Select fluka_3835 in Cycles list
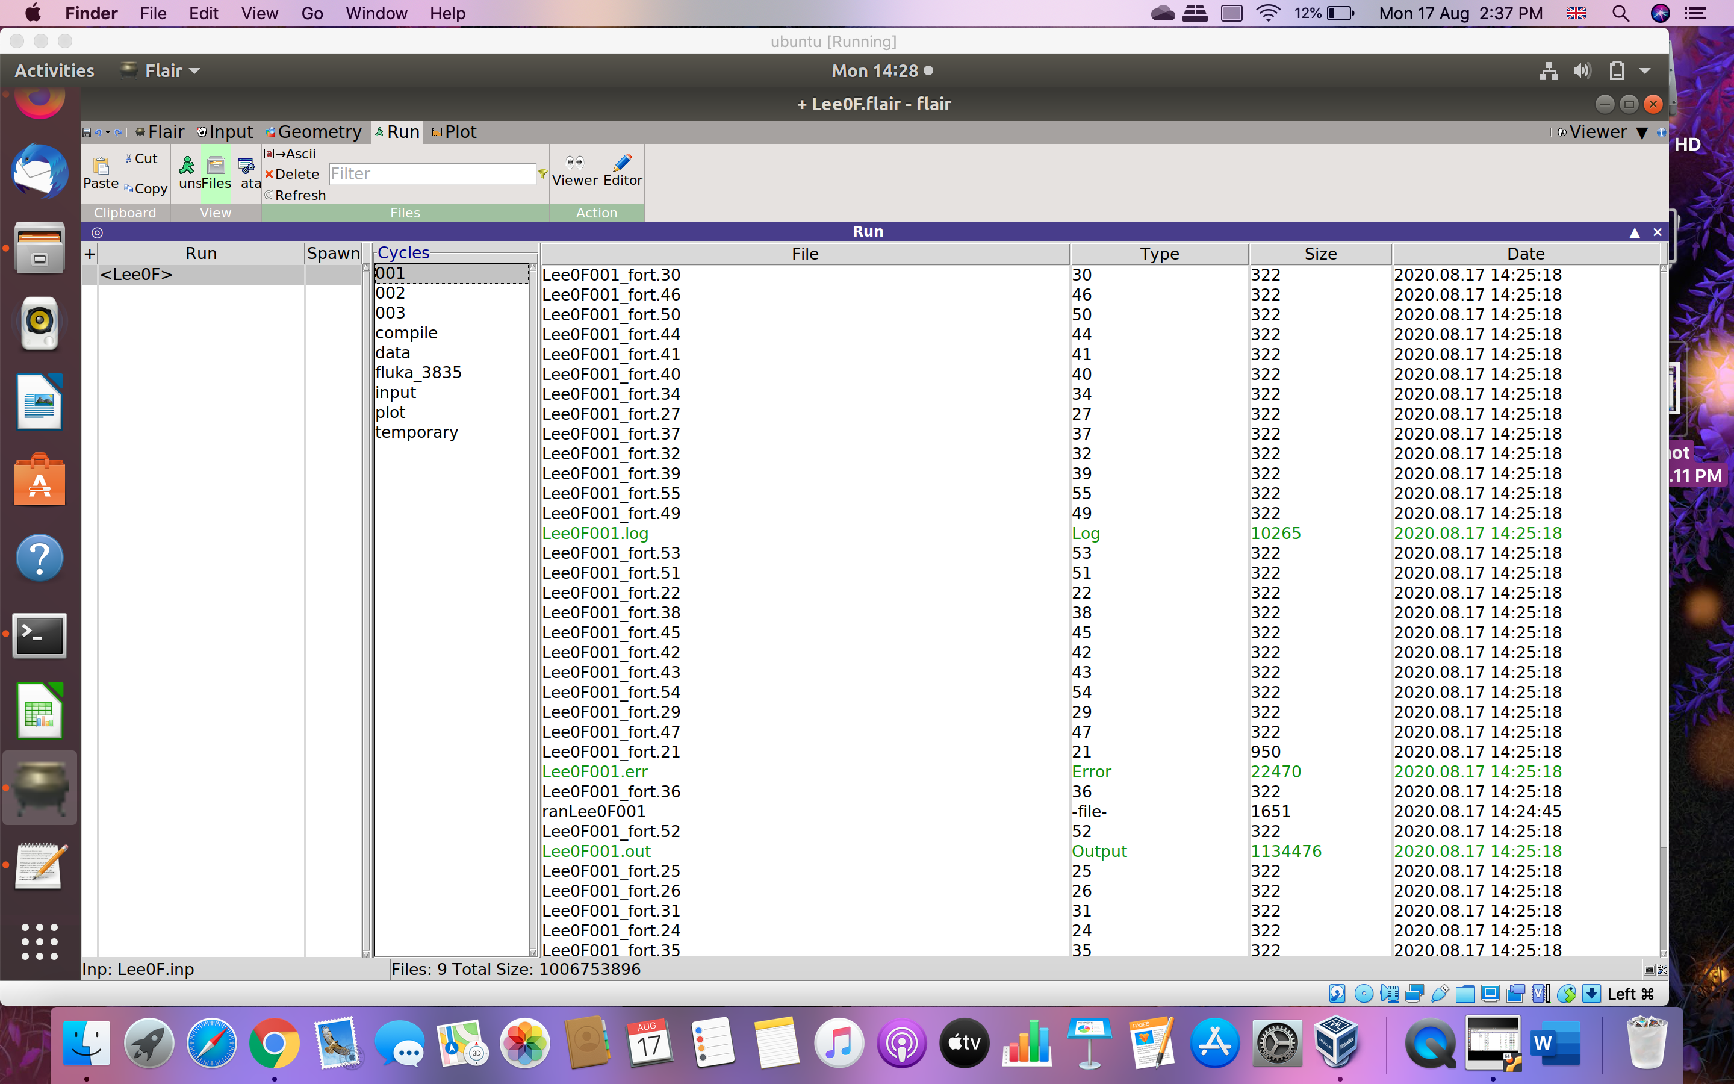Screen dimensions: 1734x1084 (451, 372)
